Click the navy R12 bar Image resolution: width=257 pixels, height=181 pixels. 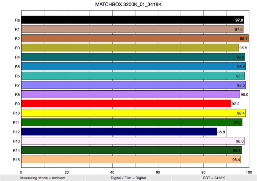point(119,132)
